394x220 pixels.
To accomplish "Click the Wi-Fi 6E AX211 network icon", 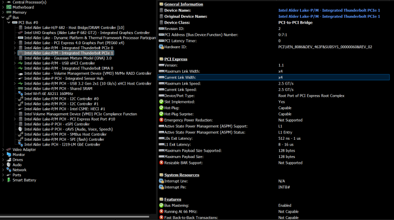I will [21, 94].
